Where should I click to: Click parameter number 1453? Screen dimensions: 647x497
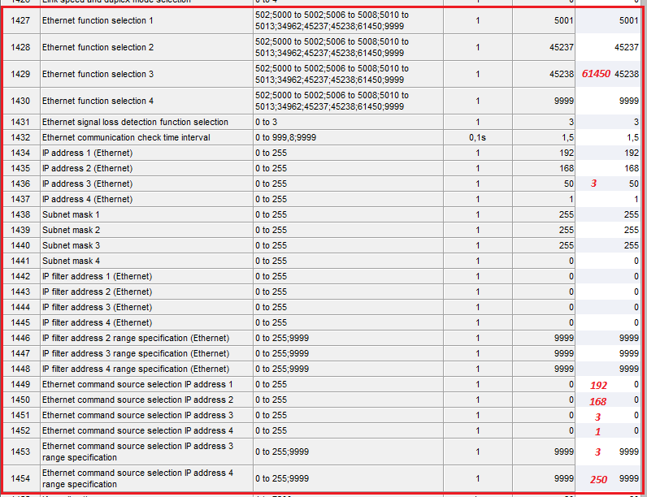pyautogui.click(x=20, y=452)
